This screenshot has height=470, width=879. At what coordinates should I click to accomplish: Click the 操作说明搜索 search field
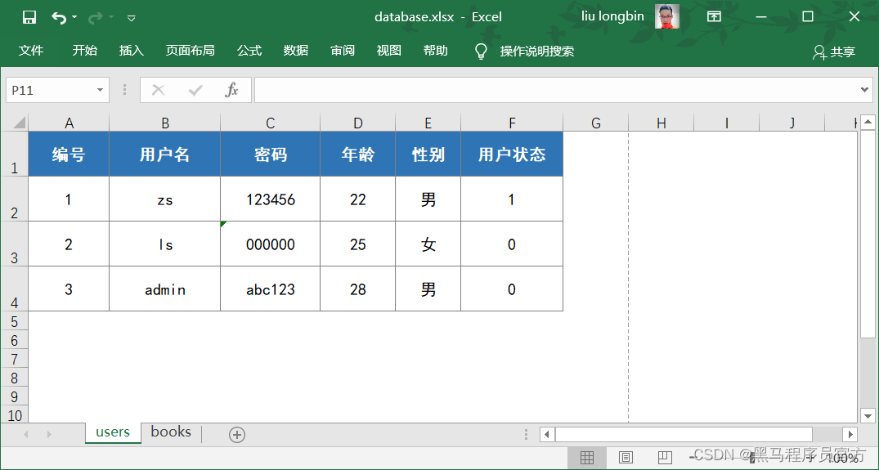536,51
